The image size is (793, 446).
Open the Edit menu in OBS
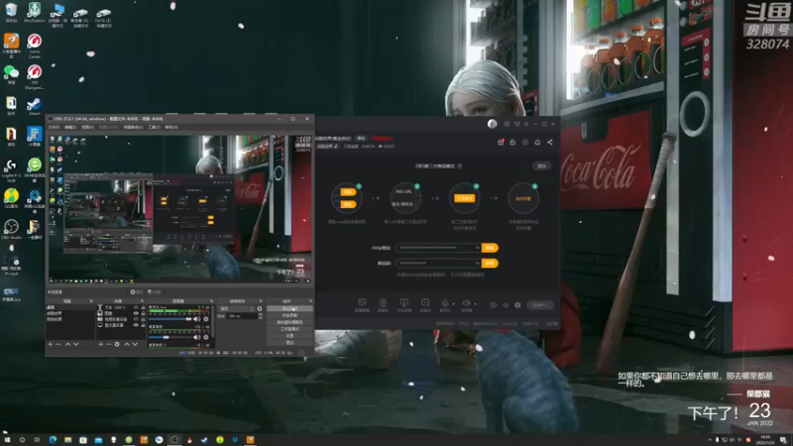pos(70,128)
